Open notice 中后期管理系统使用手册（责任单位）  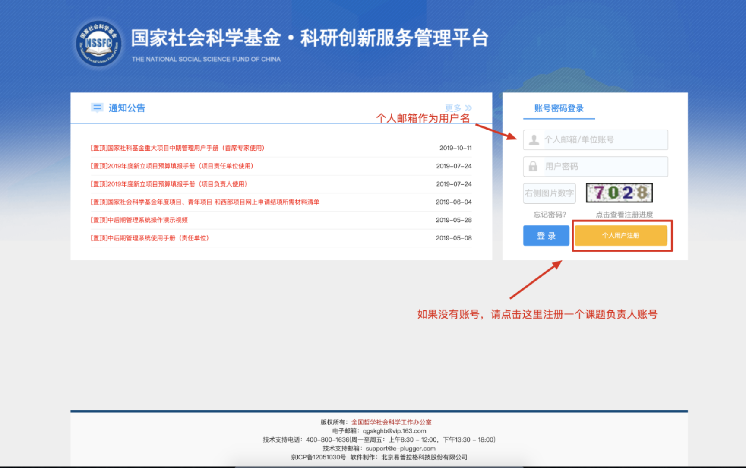150,238
